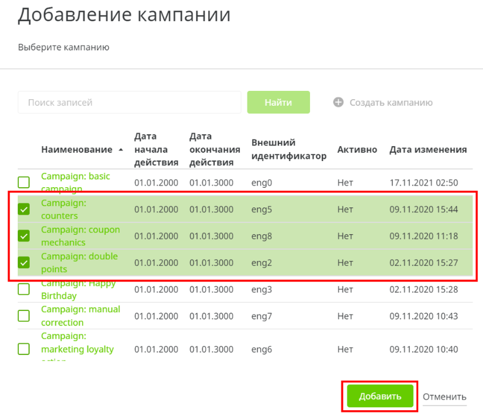The height and width of the screenshot is (413, 483).
Task: Enable the Campaign: marketing loyalty checkbox
Action: (23, 349)
